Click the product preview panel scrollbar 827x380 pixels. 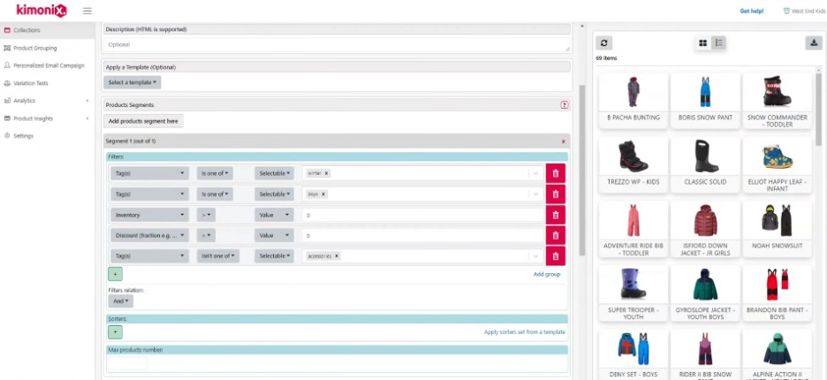[x=818, y=110]
